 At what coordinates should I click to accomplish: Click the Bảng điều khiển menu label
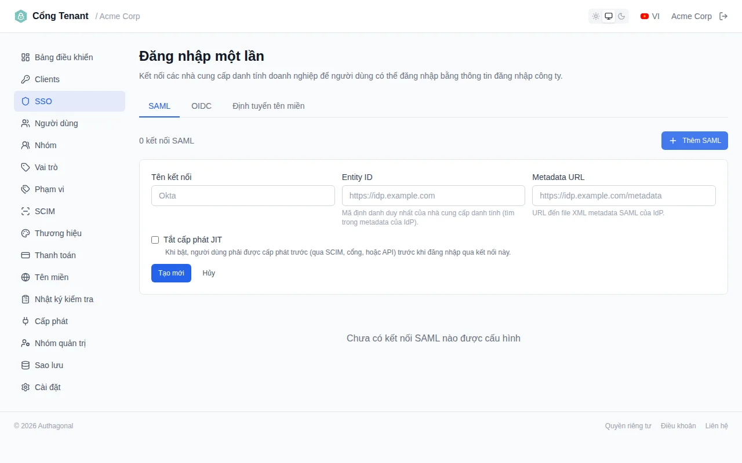tap(64, 57)
